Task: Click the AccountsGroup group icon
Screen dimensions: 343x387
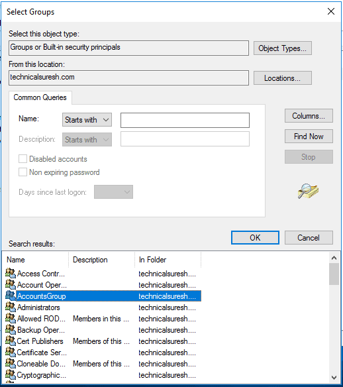Action: pyautogui.click(x=11, y=296)
